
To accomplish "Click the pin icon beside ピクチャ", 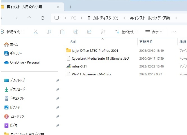I will click(x=58, y=107).
